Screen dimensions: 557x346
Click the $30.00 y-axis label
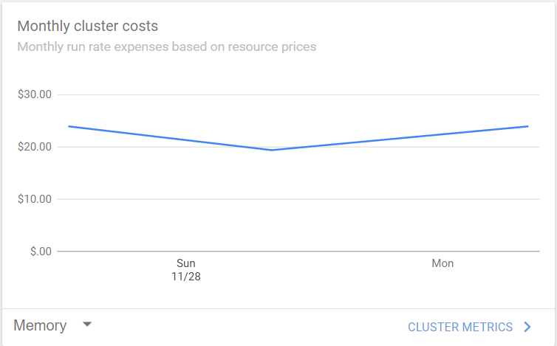point(34,94)
